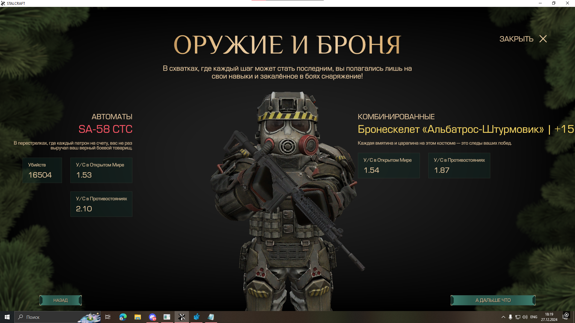Switch to STALCRAFT taskbar icon
The image size is (575, 323).
point(182,317)
